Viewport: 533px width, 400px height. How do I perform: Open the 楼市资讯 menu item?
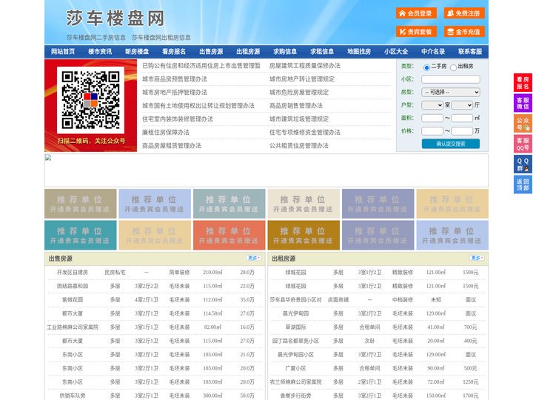click(x=100, y=52)
